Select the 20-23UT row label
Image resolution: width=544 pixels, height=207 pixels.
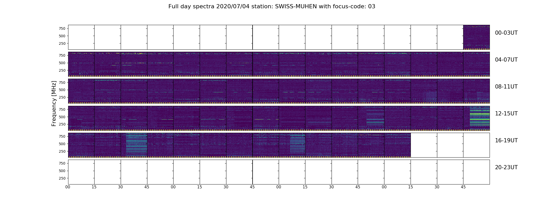(506, 167)
